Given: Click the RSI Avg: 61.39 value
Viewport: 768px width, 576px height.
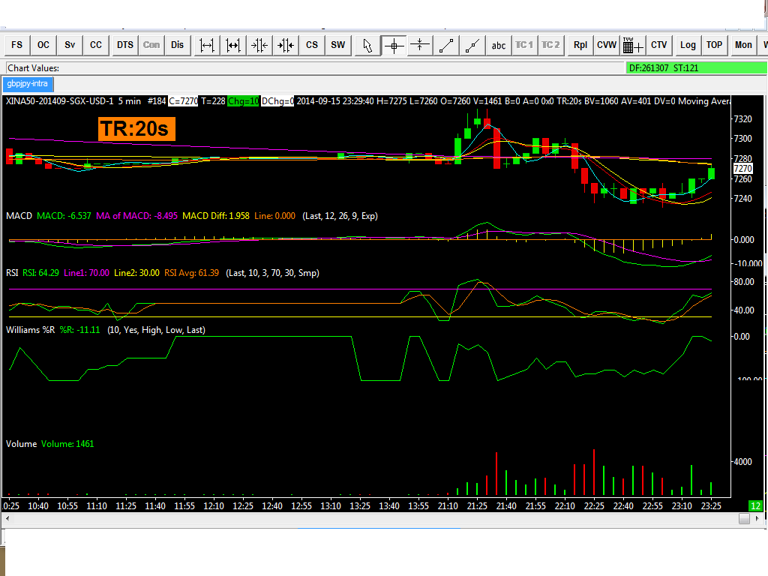Looking at the screenshot, I should click(191, 273).
